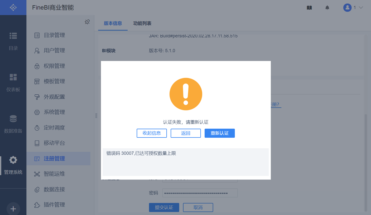The width and height of the screenshot is (371, 215).
Task: Switch to the 功能列表 tab
Action: pos(142,23)
